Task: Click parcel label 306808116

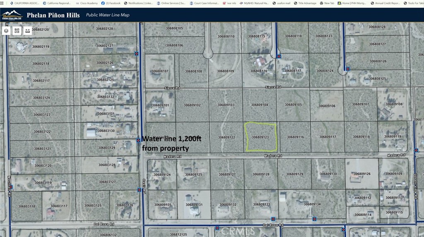Action: (258, 71)
